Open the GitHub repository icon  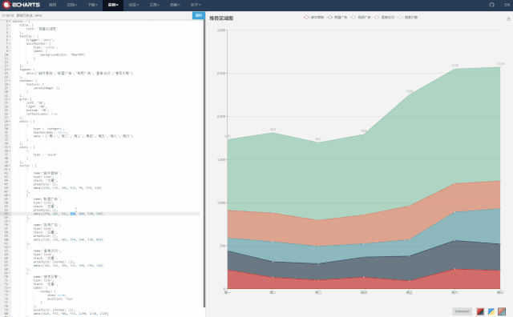491,5
